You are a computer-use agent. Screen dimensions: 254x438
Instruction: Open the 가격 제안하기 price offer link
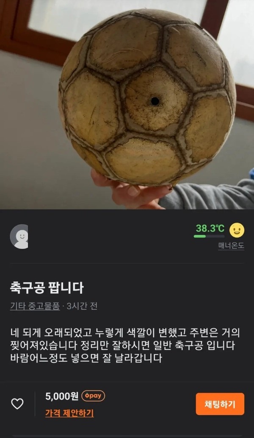[x=69, y=413]
